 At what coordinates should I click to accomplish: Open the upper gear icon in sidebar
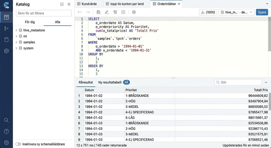[x=6, y=51]
